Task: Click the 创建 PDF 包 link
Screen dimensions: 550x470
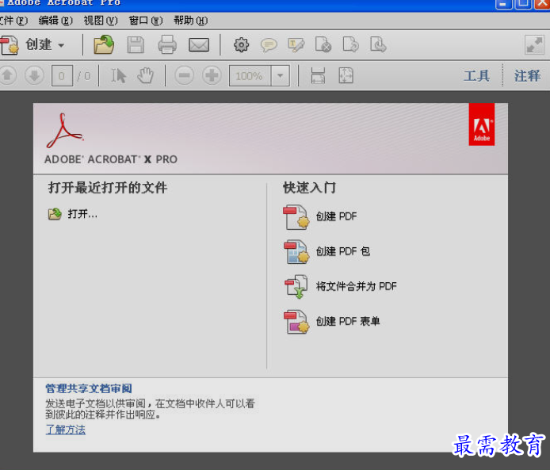Action: tap(342, 251)
